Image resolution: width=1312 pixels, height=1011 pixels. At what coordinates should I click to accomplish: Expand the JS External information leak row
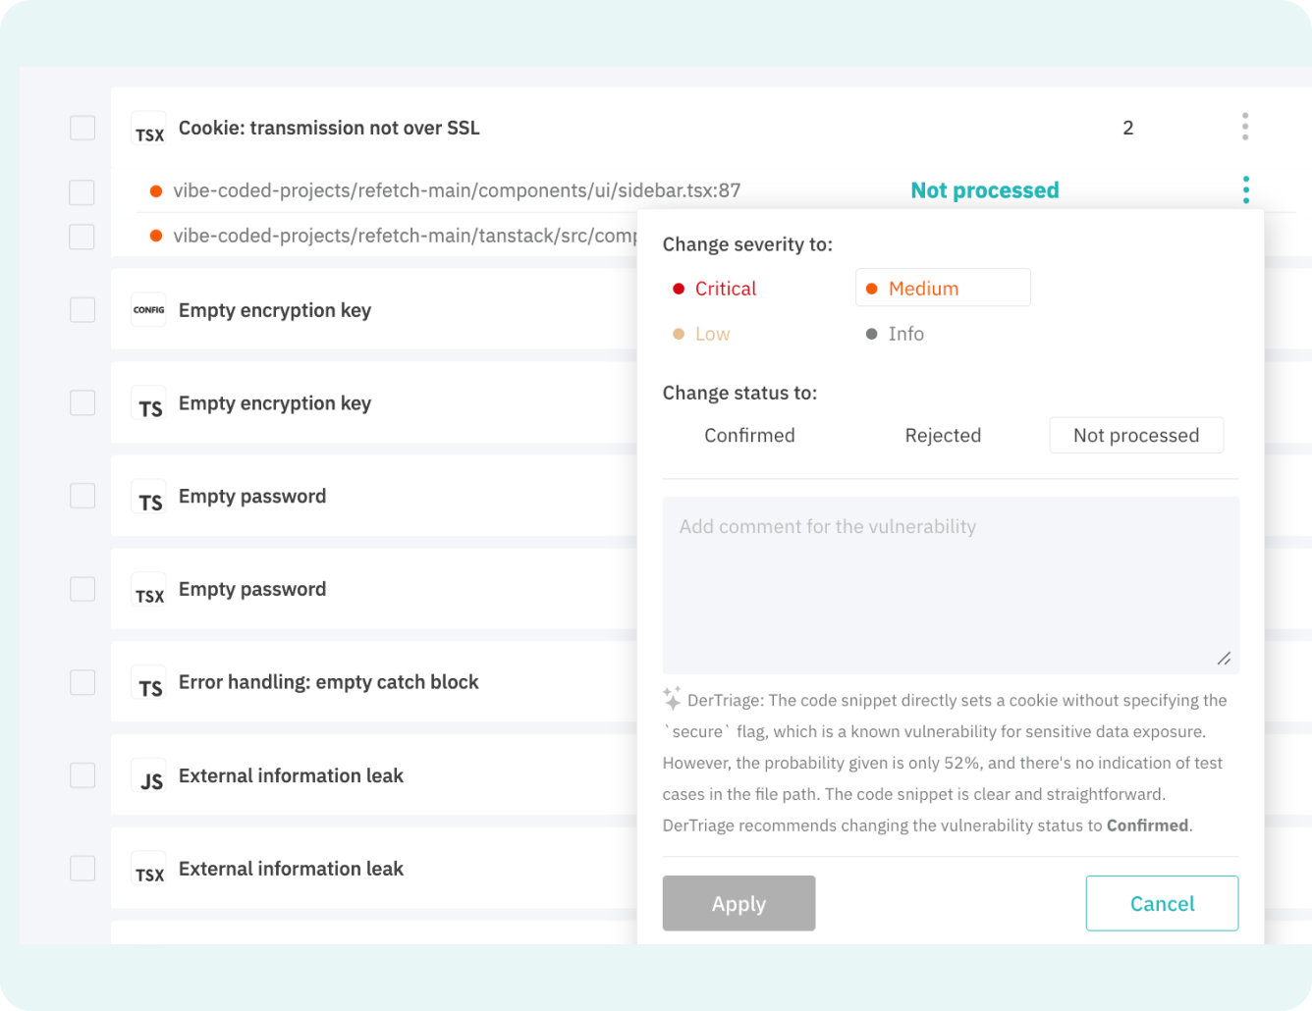coord(291,775)
